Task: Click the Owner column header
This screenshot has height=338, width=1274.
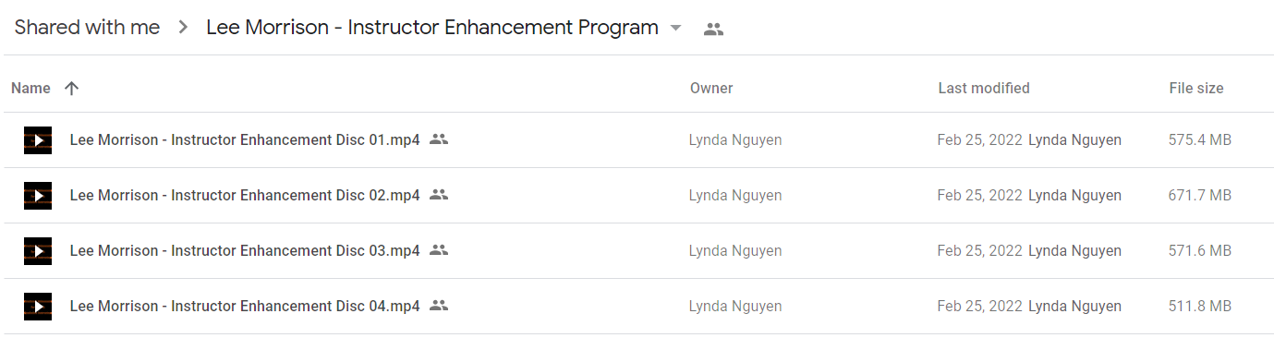Action: (x=711, y=89)
